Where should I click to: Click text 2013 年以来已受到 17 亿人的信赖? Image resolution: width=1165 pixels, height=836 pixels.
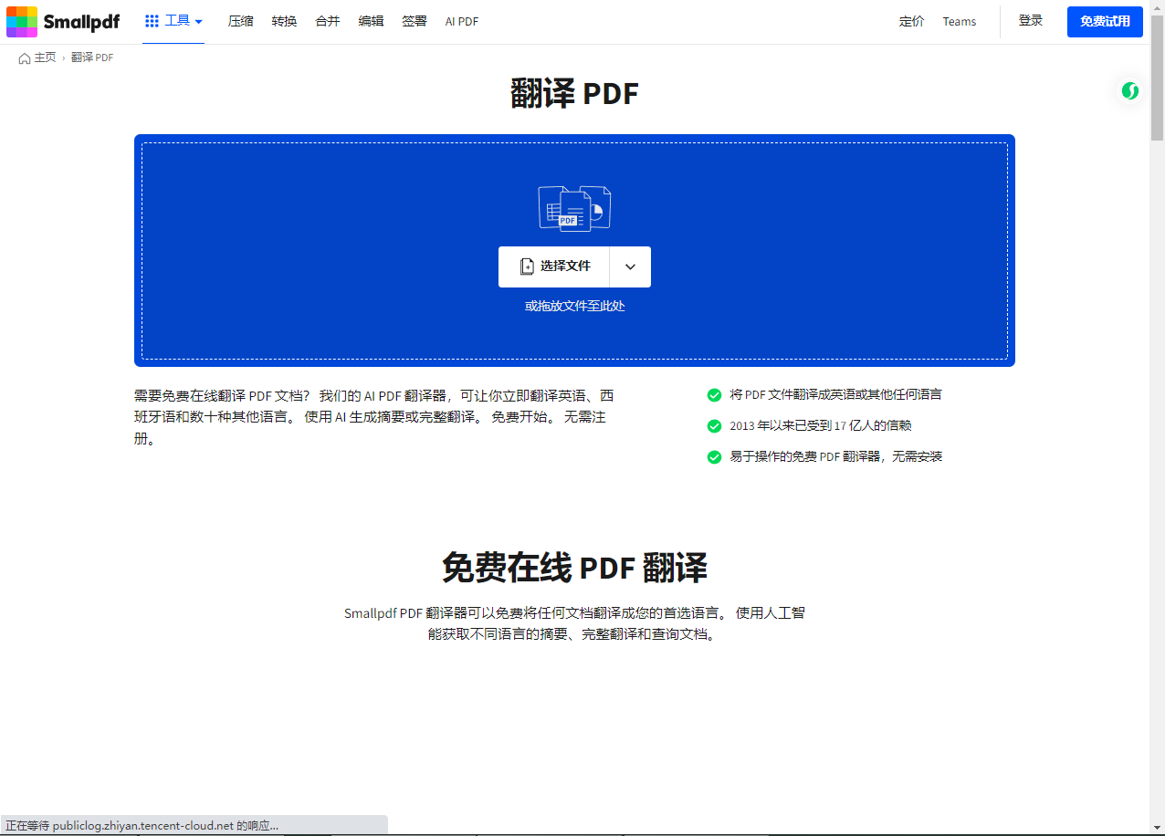pyautogui.click(x=820, y=425)
